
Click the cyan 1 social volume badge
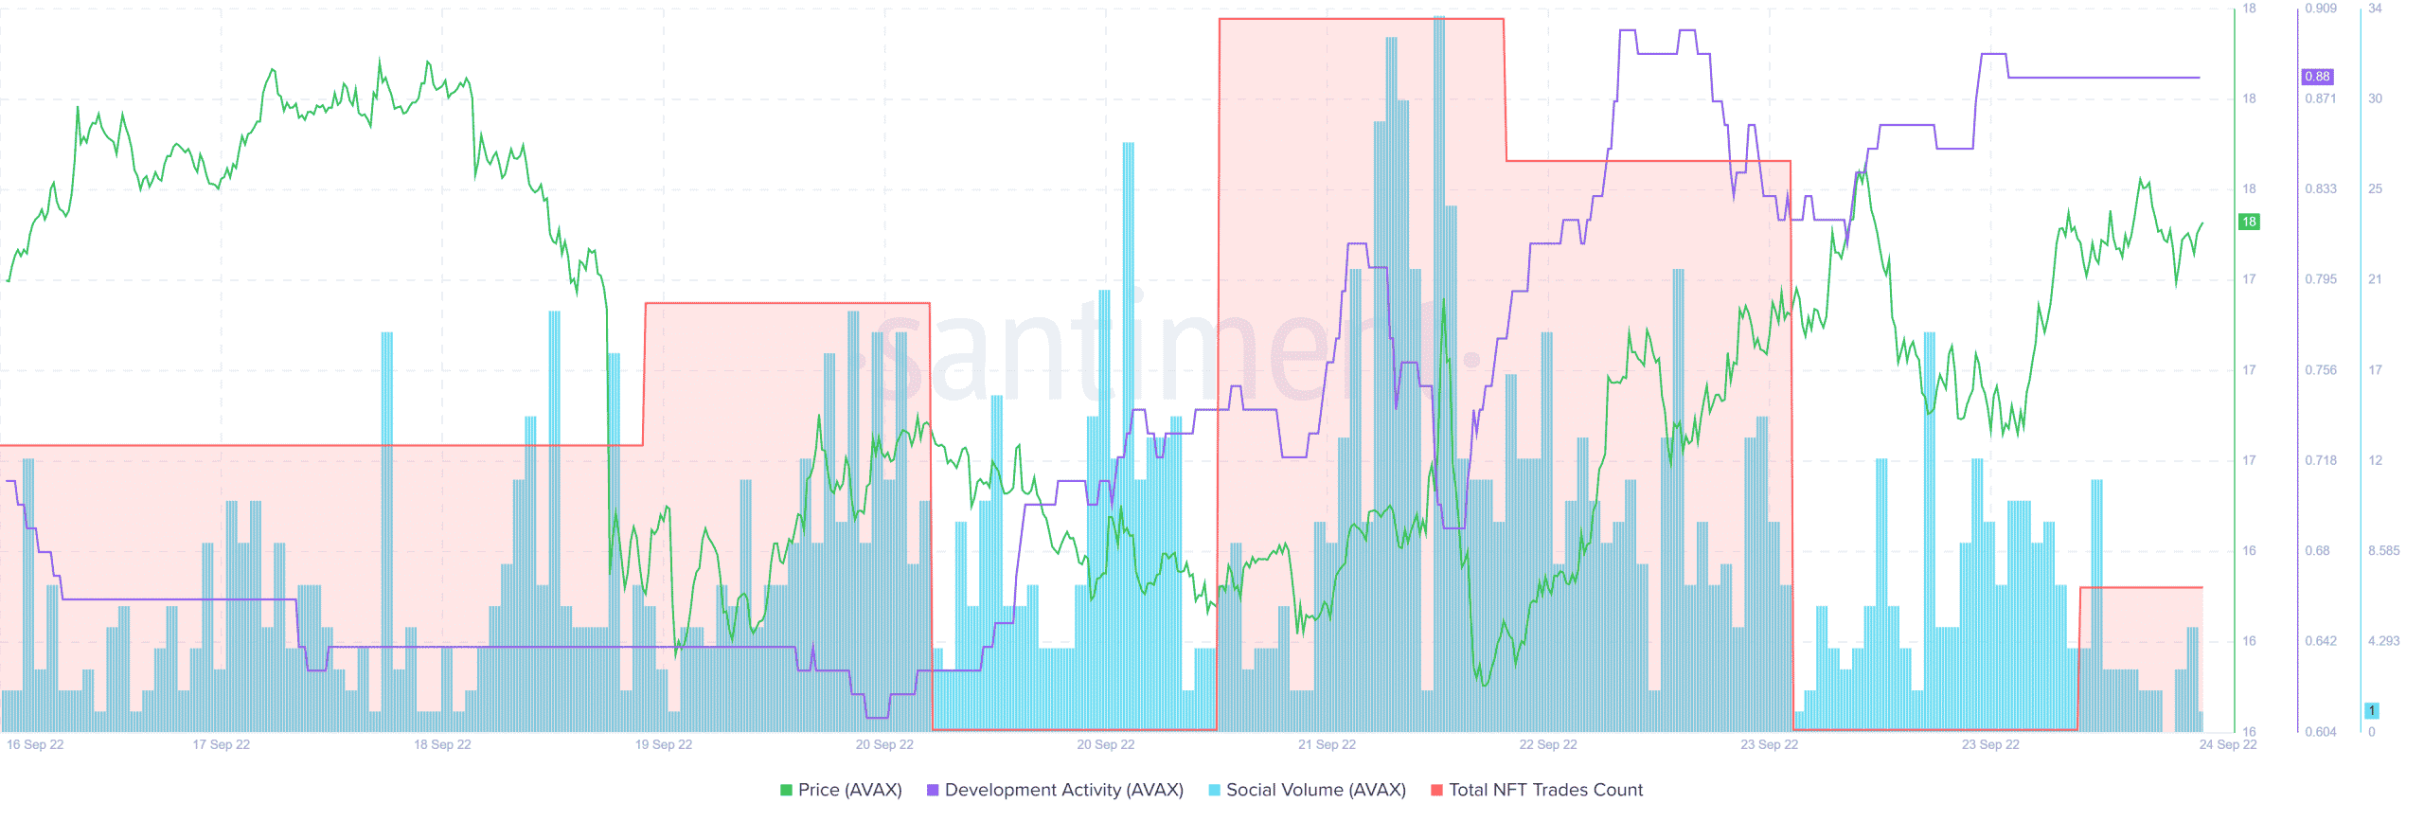coord(2372,710)
